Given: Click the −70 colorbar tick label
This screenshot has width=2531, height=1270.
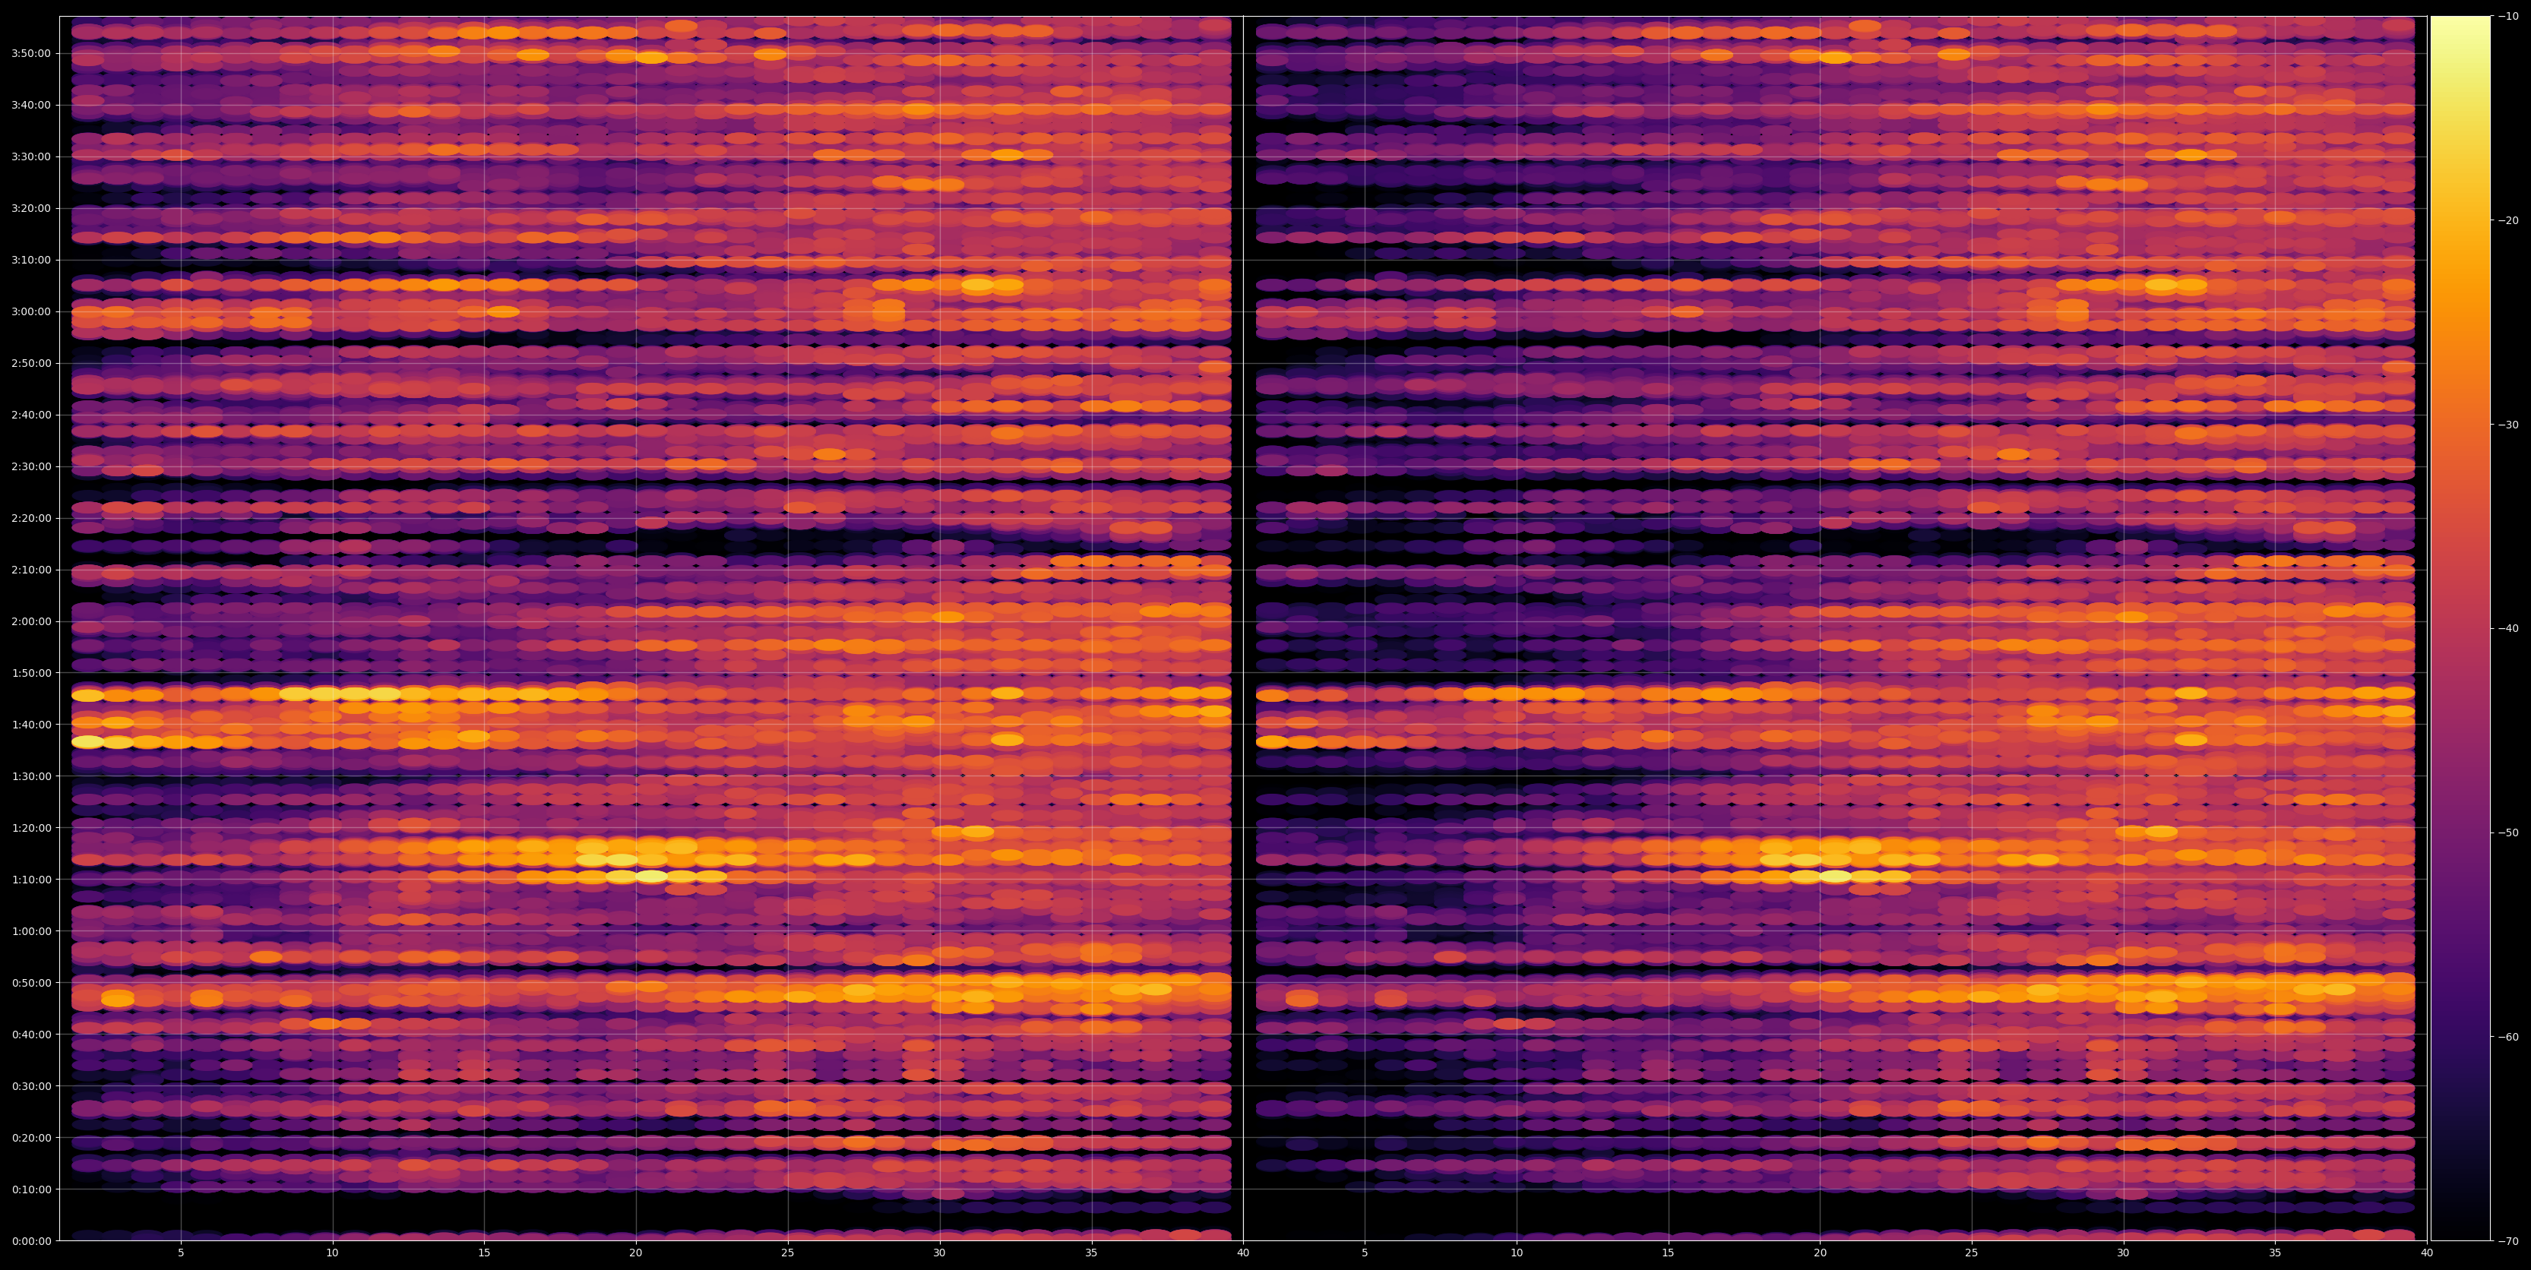Looking at the screenshot, I should point(2507,1241).
